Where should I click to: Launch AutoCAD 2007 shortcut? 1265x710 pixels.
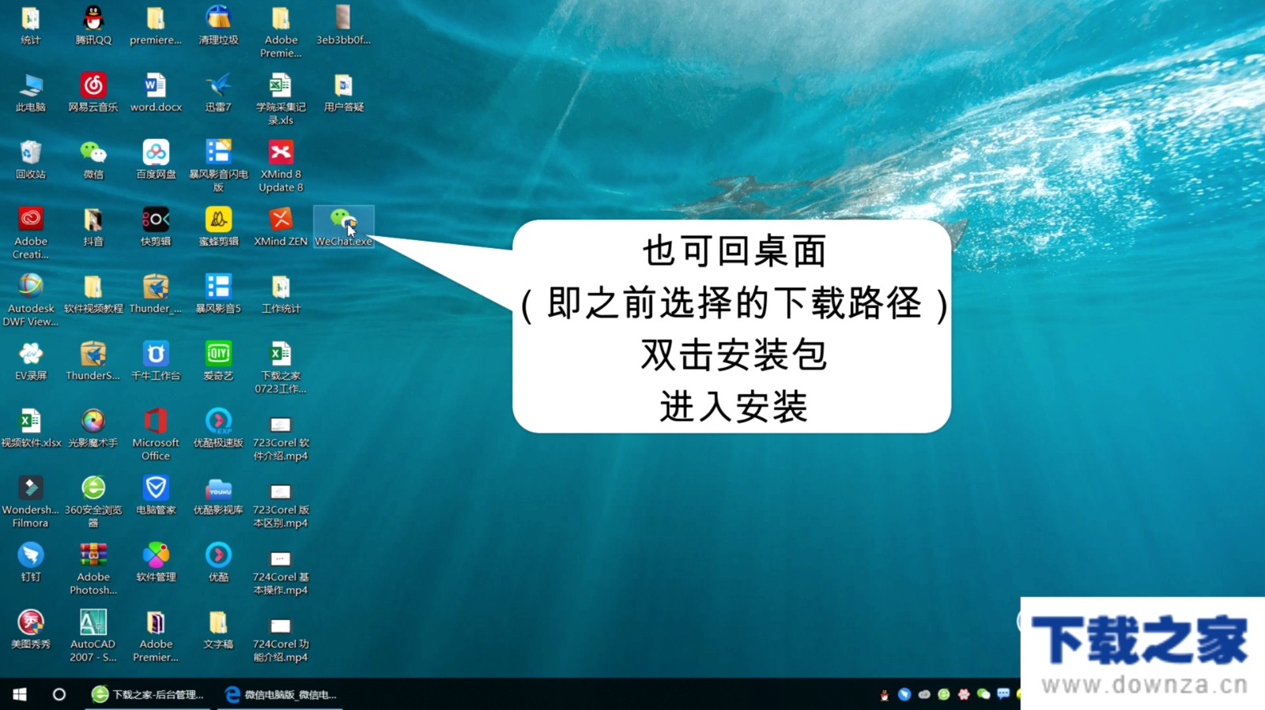click(x=93, y=635)
